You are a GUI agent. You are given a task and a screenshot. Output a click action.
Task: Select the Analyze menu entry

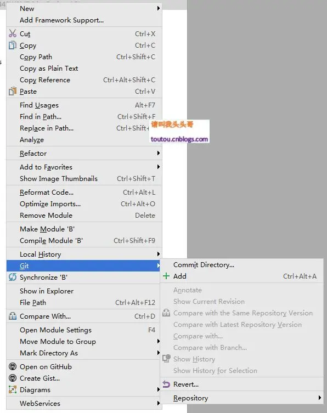tap(84, 140)
